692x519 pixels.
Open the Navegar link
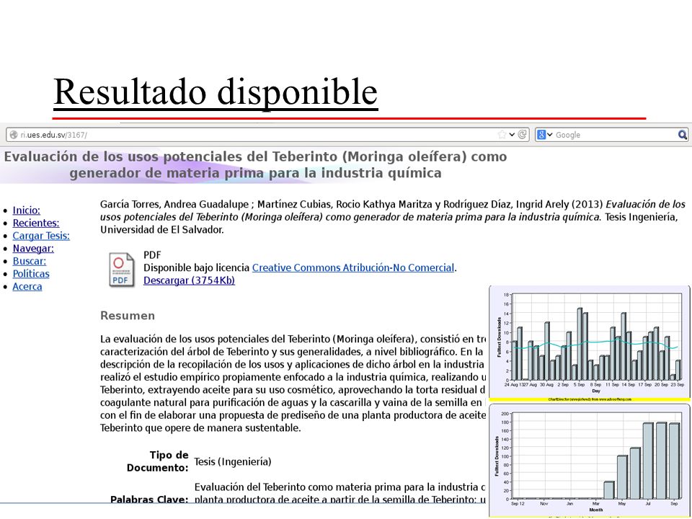(x=33, y=249)
